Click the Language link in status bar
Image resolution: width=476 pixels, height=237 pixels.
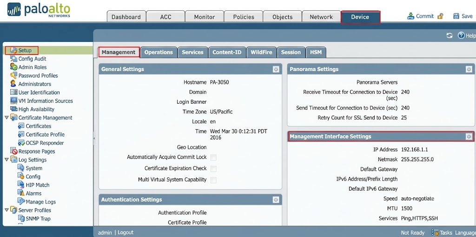point(465,233)
